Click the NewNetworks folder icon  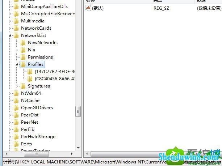(23, 43)
